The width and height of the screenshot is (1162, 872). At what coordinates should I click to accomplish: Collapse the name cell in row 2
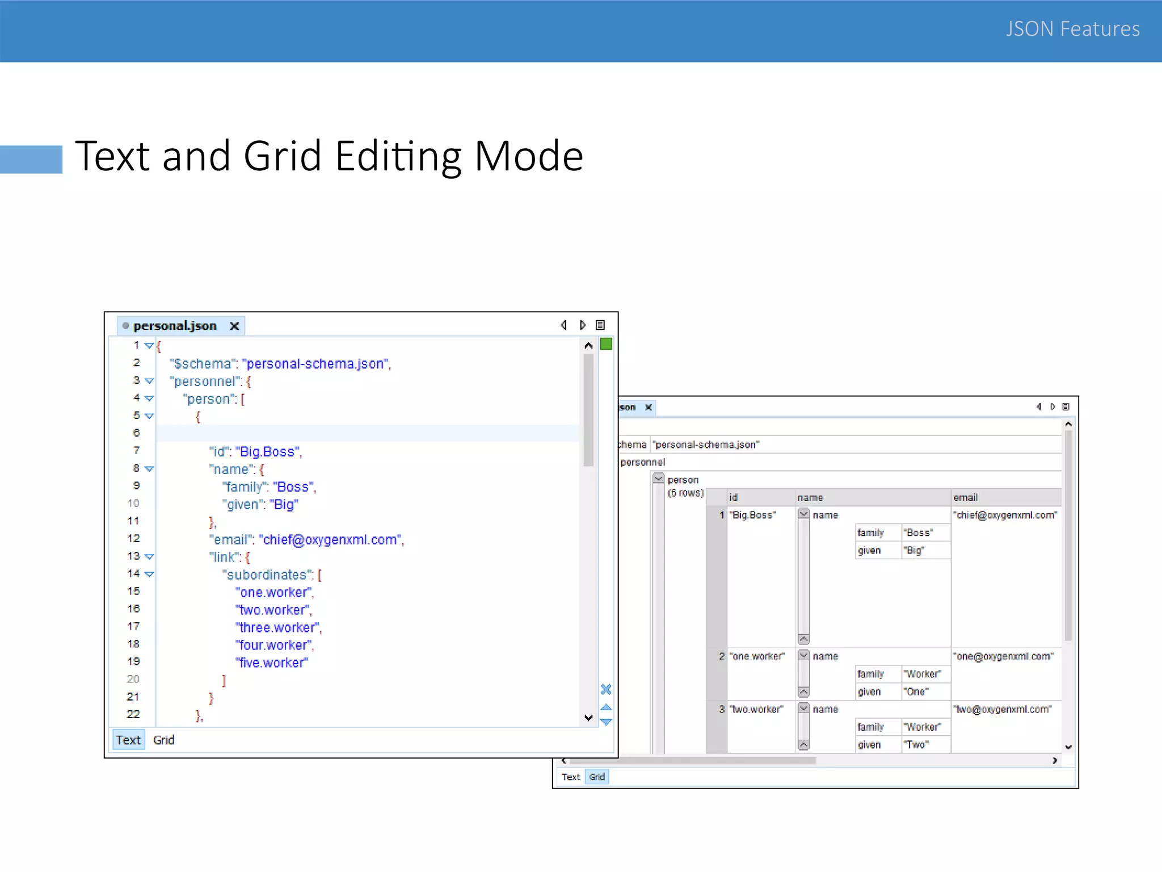803,655
